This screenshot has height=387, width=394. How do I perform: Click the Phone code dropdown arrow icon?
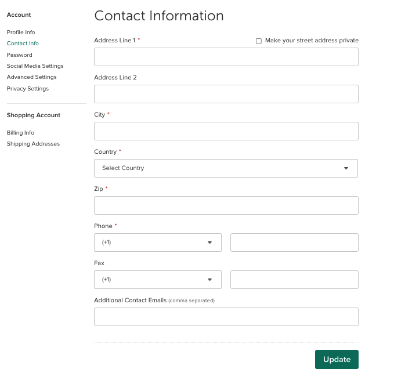(x=209, y=243)
